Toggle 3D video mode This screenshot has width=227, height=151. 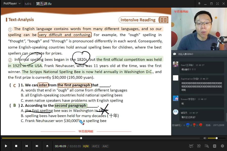click(199, 146)
